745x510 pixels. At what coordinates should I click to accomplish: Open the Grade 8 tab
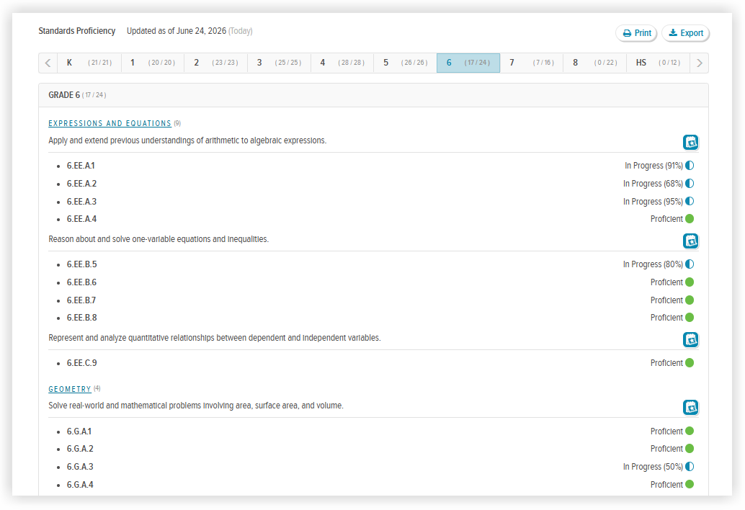coord(595,63)
